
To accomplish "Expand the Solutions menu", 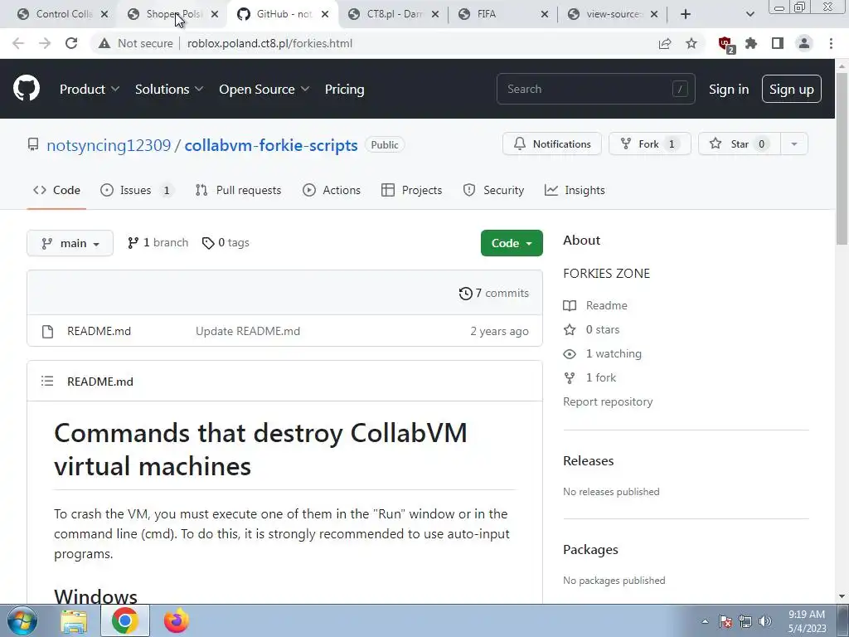I will [169, 90].
